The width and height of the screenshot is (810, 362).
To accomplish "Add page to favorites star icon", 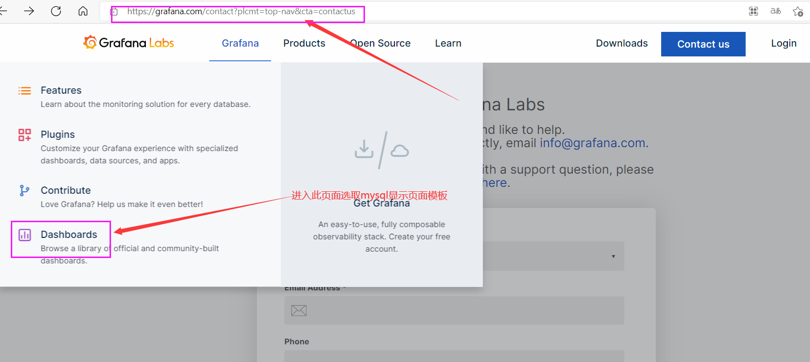I will [798, 11].
